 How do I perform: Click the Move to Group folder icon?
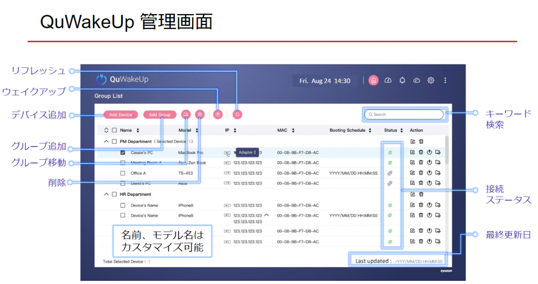pos(185,114)
